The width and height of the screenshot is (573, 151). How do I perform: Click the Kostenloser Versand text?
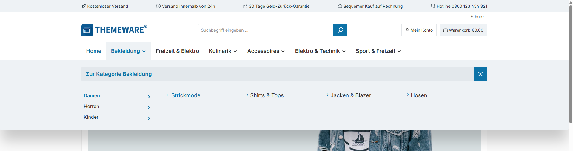pos(107,6)
